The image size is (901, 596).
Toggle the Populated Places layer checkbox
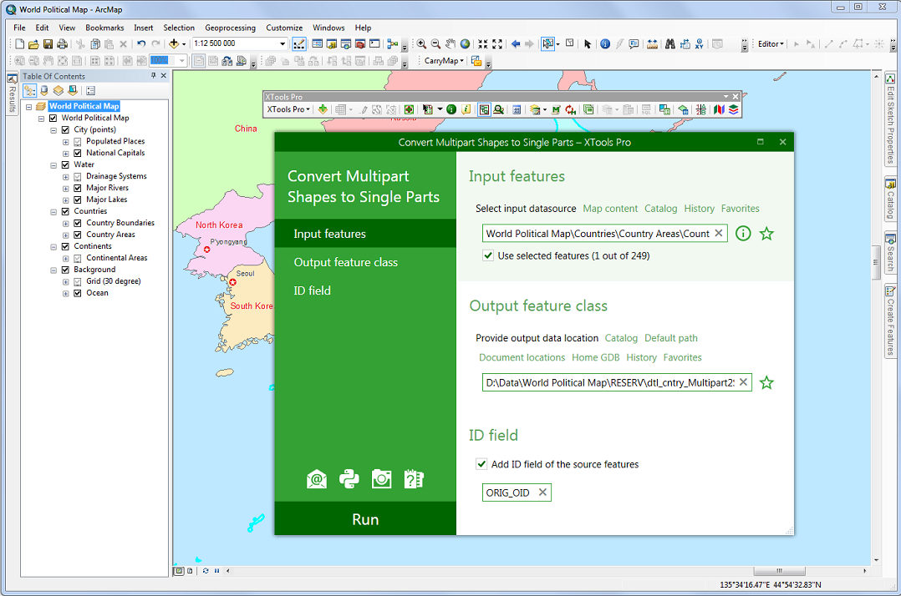click(x=78, y=141)
